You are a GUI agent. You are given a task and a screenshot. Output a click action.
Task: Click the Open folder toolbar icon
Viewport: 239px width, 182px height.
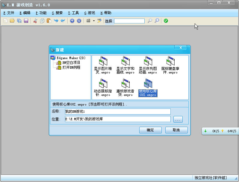pyautogui.click(x=12, y=21)
